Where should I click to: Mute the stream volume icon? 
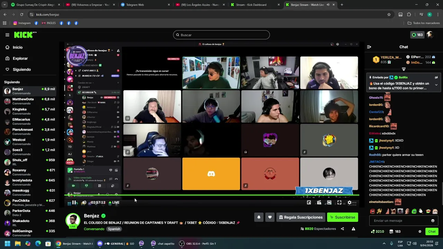[84, 203]
